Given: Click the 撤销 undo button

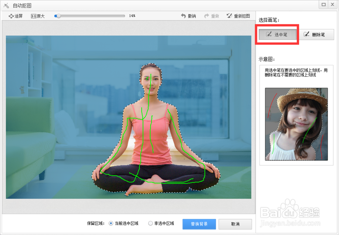Looking at the screenshot, I should coord(188,16).
